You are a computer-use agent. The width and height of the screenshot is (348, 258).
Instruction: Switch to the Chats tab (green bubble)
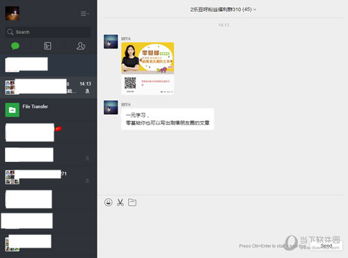pyautogui.click(x=15, y=46)
